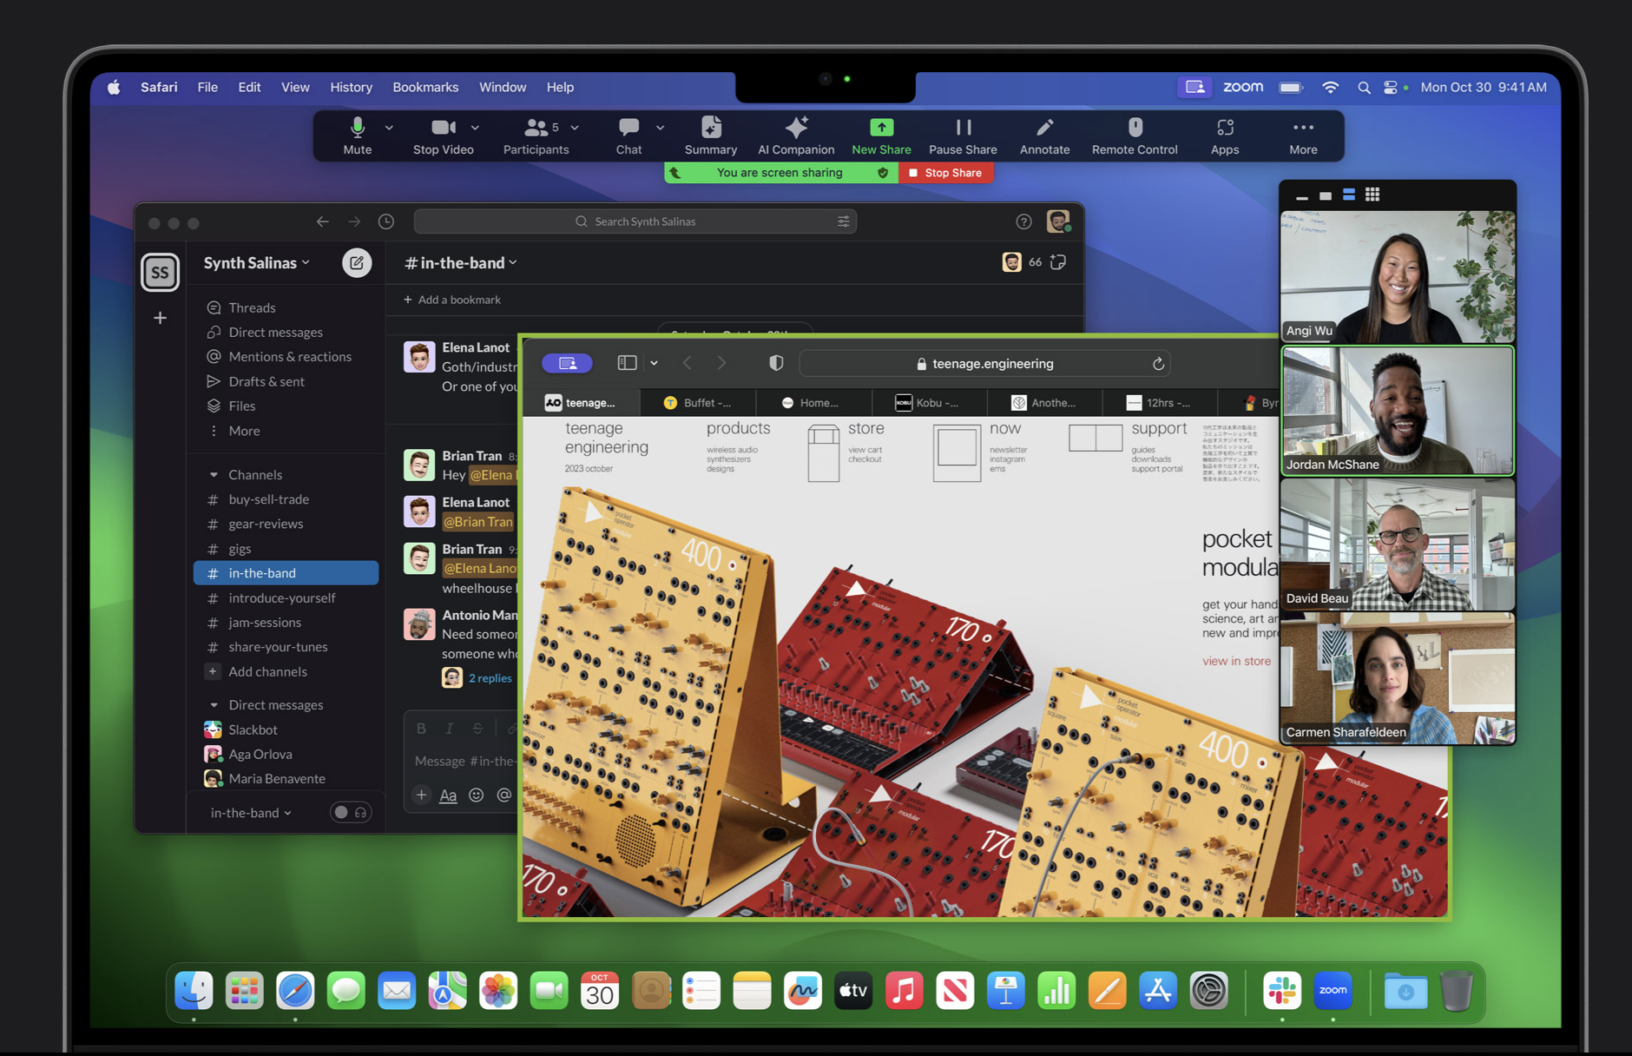Go back in Slack navigation
The height and width of the screenshot is (1056, 1632).
322,221
